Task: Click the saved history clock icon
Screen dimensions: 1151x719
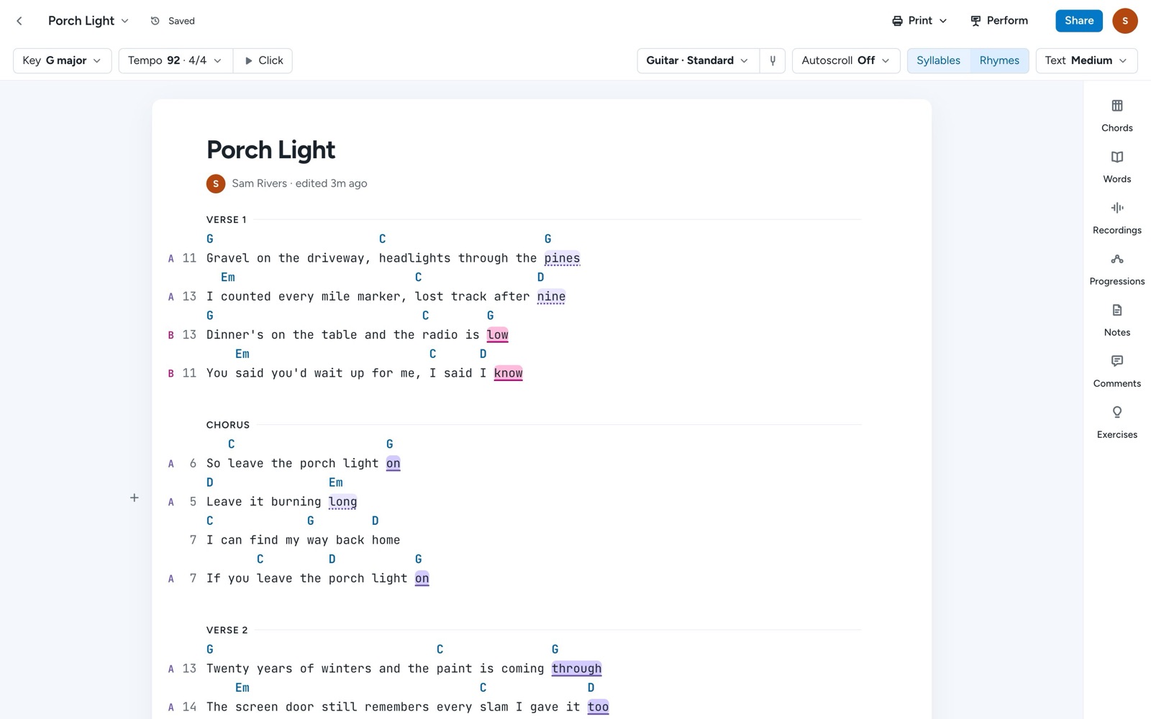Action: click(155, 21)
